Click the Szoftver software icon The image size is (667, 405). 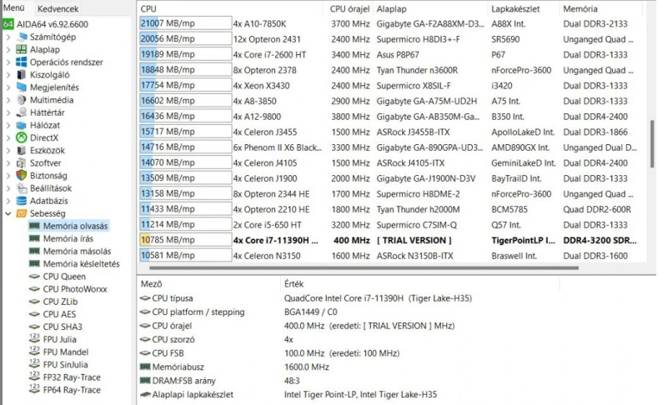22,163
